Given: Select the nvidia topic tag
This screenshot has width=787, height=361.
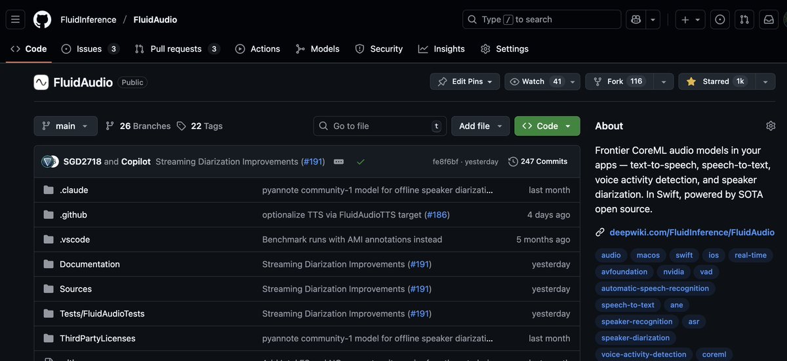Looking at the screenshot, I should [x=673, y=272].
